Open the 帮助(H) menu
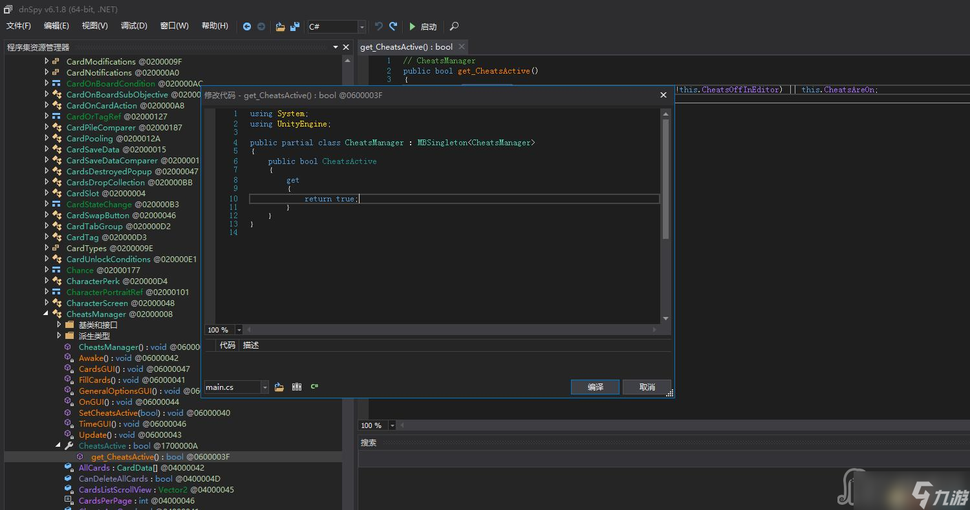This screenshot has height=510, width=970. 215,26
